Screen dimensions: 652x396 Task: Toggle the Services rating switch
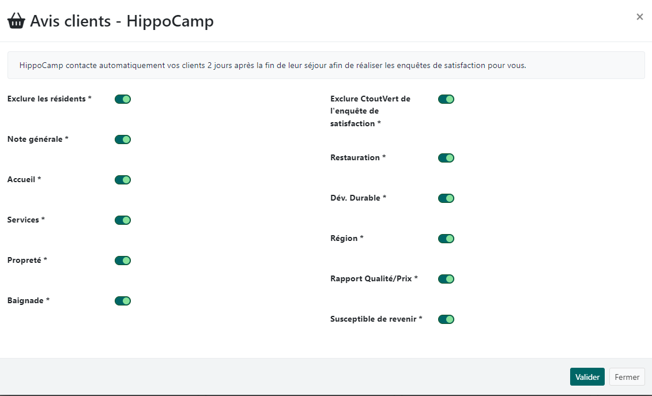pos(123,220)
